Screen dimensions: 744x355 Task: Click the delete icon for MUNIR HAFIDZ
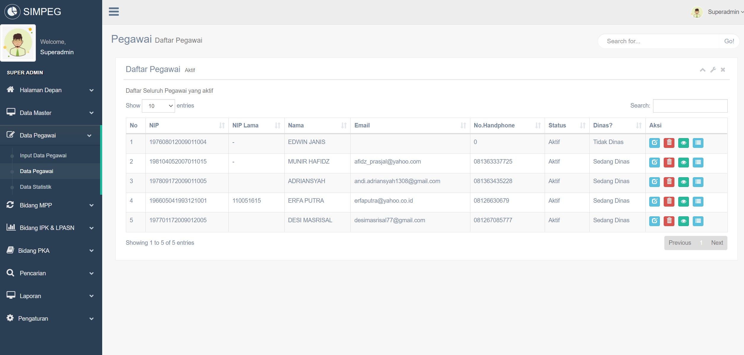(668, 162)
